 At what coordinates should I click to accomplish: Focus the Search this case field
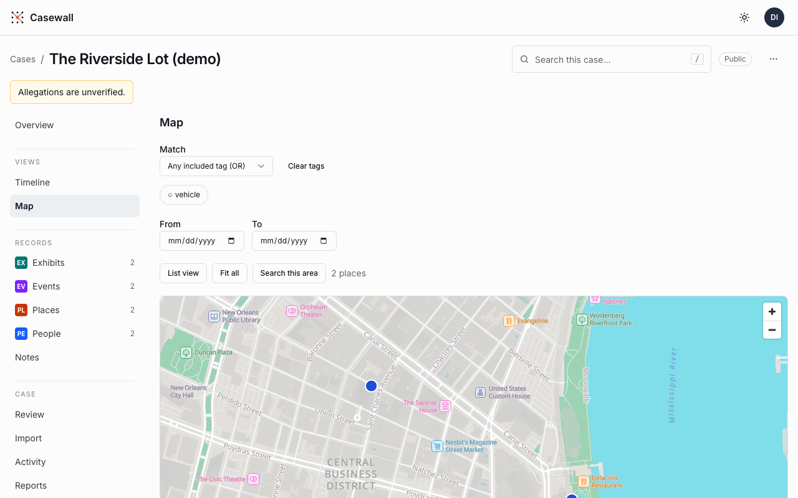pyautogui.click(x=612, y=59)
